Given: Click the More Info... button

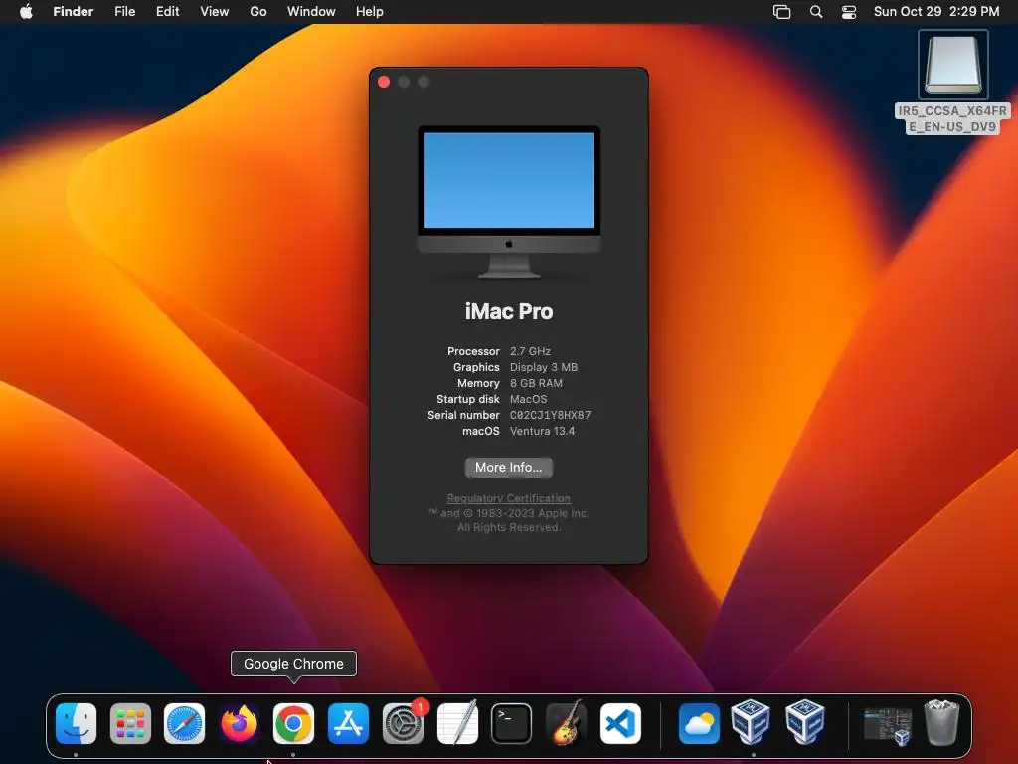Looking at the screenshot, I should [x=508, y=468].
